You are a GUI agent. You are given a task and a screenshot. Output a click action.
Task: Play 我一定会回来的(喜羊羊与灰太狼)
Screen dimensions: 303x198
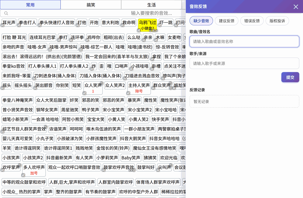(x=117, y=57)
